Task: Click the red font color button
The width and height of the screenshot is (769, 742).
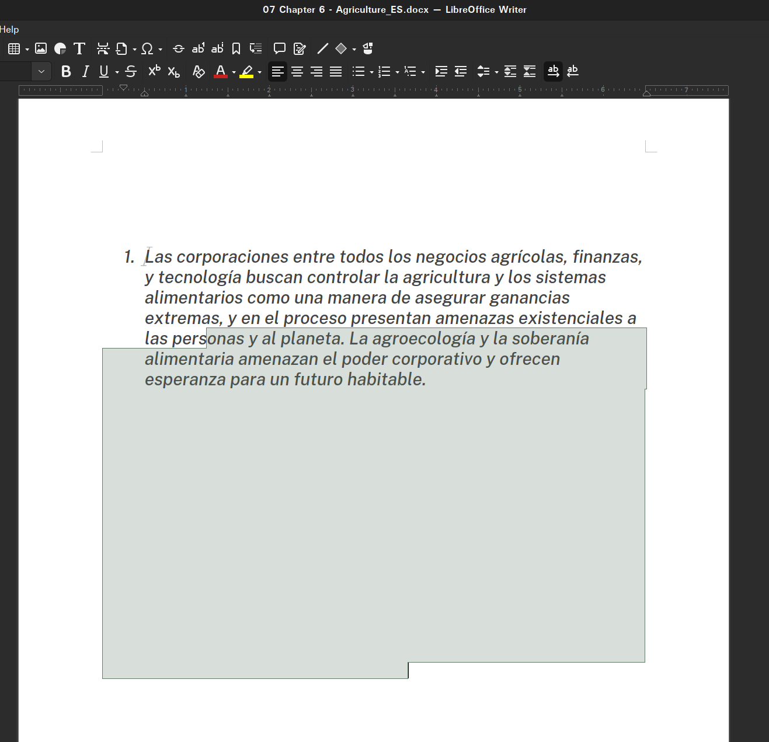Action: pos(220,71)
